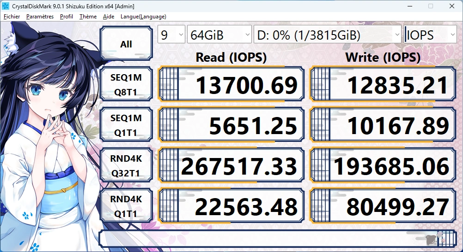Click the empty comment field at the bottom
Image resolution: width=463 pixels, height=252 pixels.
click(278, 239)
